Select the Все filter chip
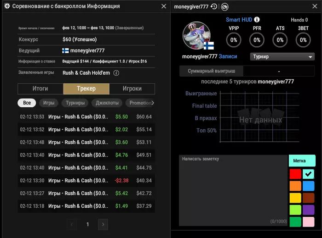 [x=27, y=103]
